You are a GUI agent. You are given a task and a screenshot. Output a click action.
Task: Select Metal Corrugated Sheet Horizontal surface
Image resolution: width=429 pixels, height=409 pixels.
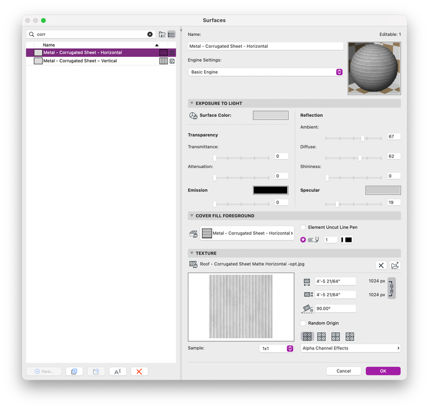pos(101,52)
